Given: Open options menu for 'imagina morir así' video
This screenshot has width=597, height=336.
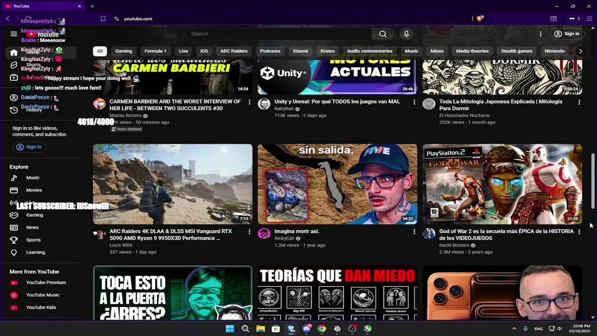Looking at the screenshot, I should (414, 231).
